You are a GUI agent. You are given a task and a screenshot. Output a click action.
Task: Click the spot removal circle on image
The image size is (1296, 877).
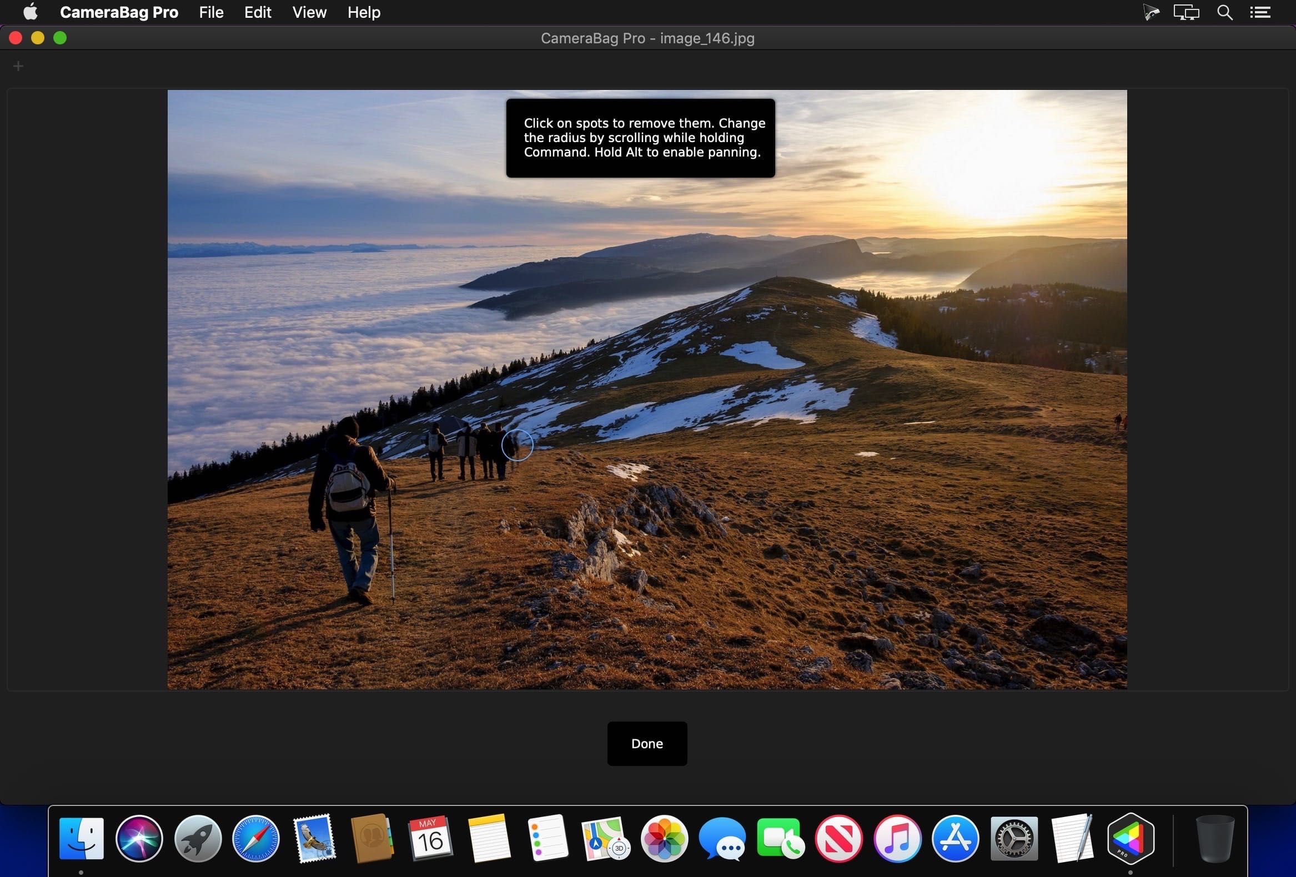point(517,445)
